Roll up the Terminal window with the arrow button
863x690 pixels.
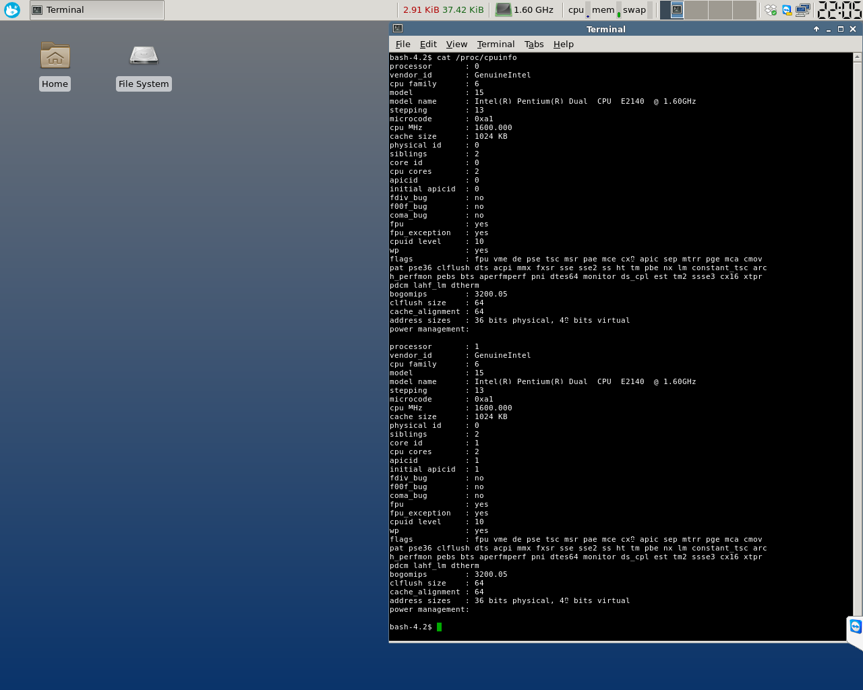[x=816, y=29]
